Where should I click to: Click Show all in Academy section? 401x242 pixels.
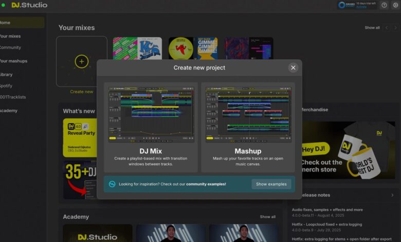(268, 217)
